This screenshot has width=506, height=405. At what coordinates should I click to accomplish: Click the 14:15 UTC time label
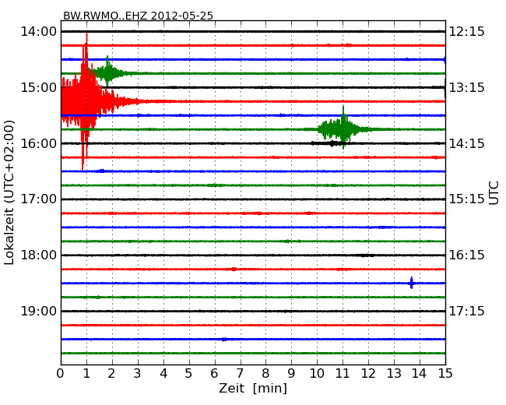(x=467, y=143)
